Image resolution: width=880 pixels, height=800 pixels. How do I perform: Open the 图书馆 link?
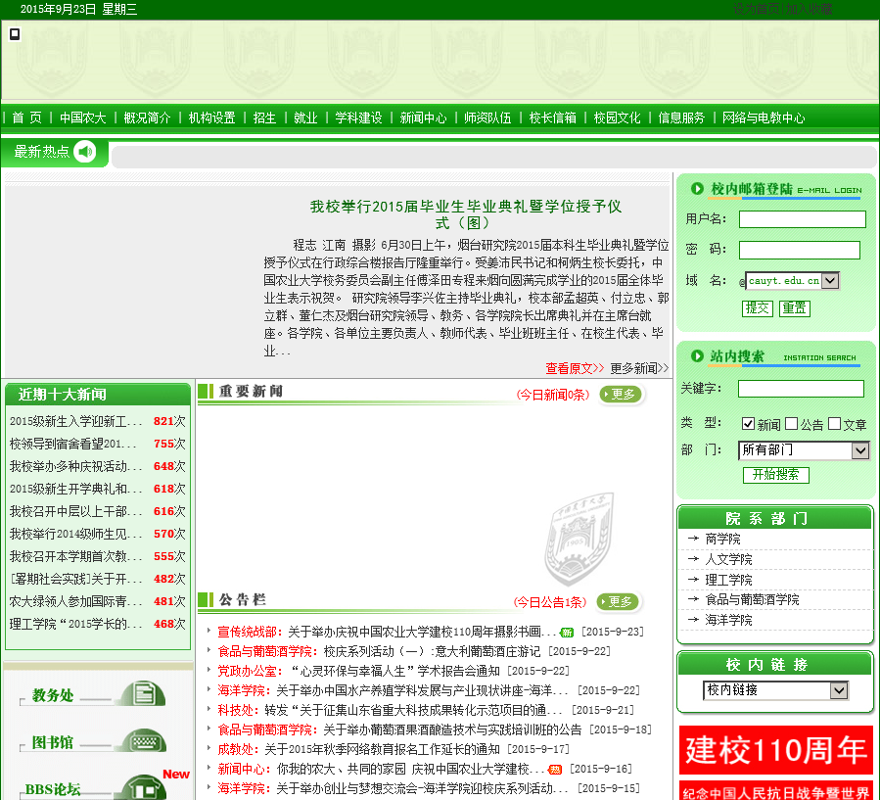(53, 742)
